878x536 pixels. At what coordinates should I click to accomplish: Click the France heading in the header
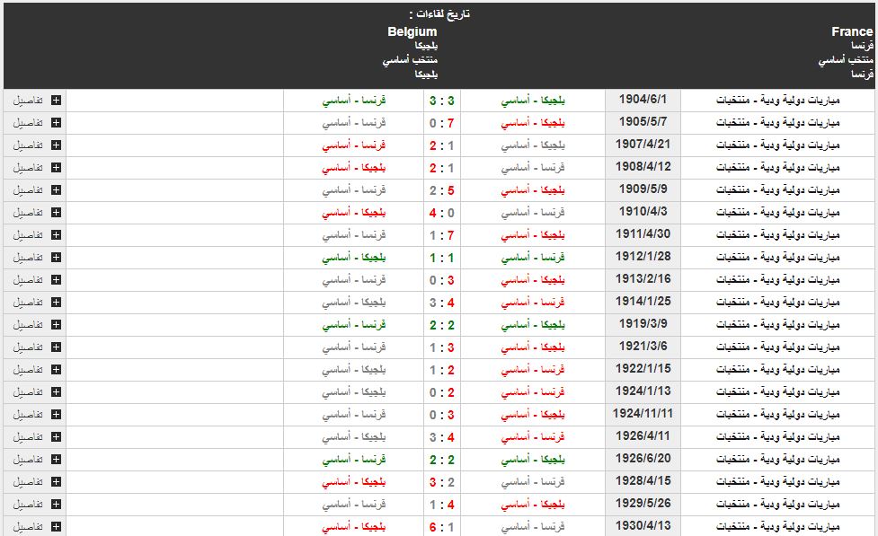point(852,32)
